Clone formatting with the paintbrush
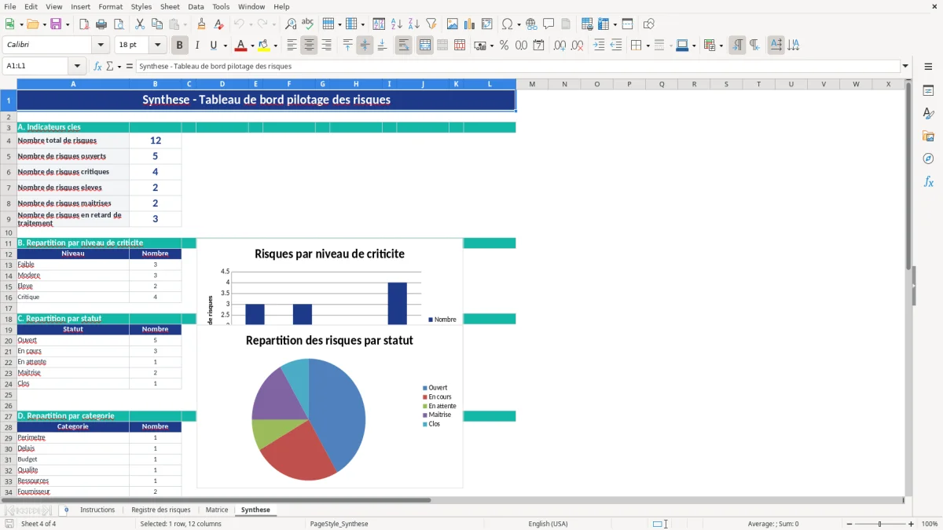943x530 pixels. pyautogui.click(x=202, y=24)
